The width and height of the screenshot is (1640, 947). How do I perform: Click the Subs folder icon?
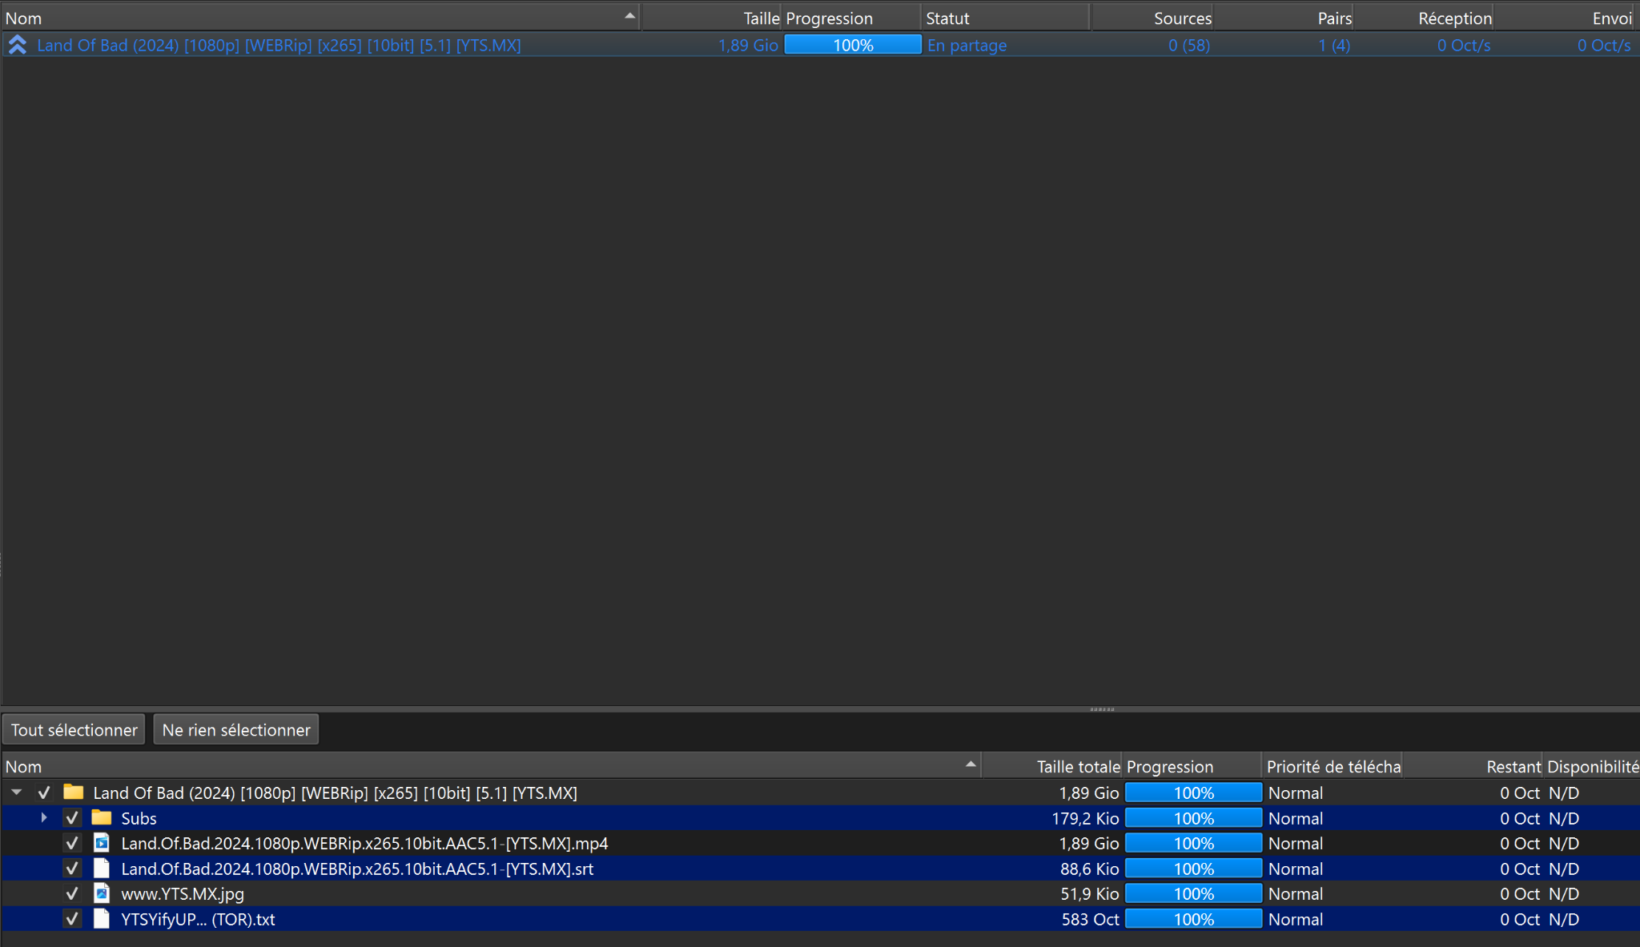pyautogui.click(x=102, y=818)
